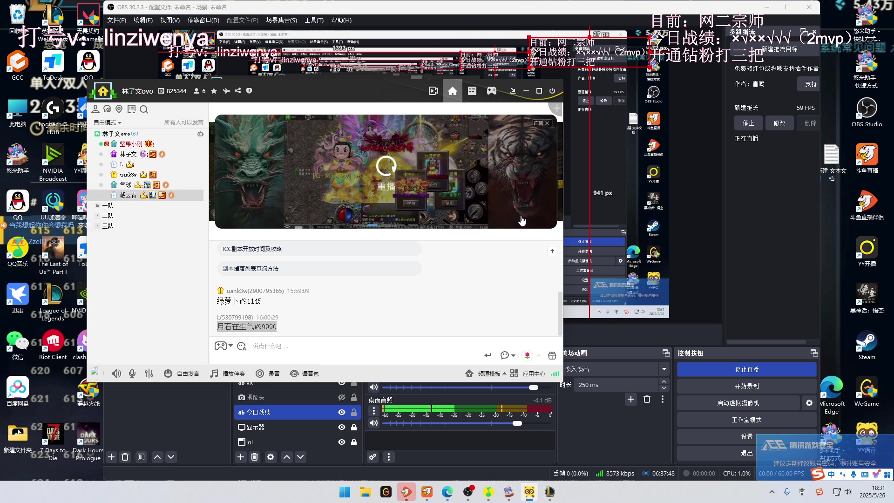This screenshot has width=894, height=503.
Task: Click 启动虚拟摄像机 button
Action: [x=738, y=403]
